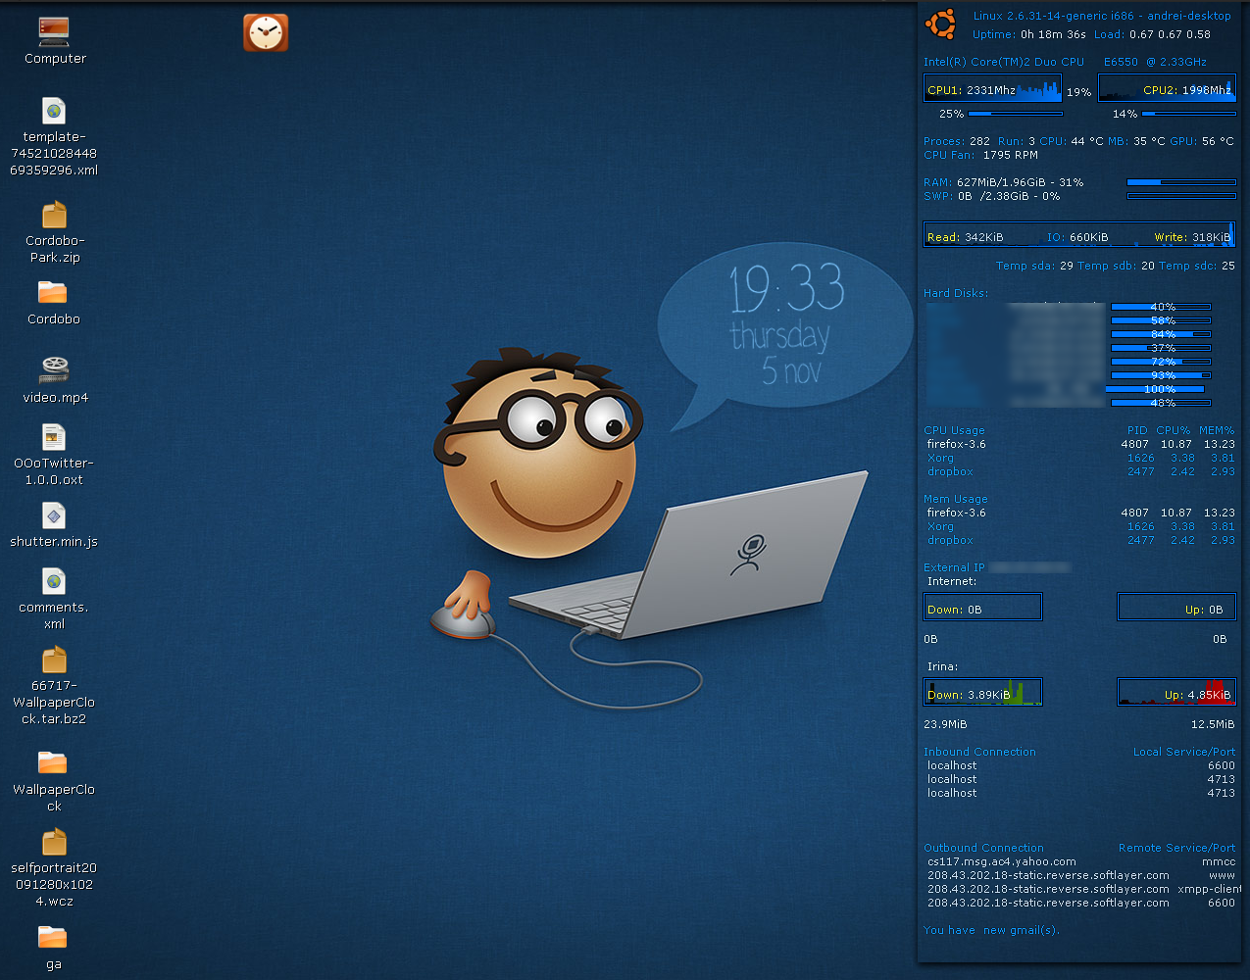Screen dimensions: 1250x980
Task: Select the comments.xml file icon
Action: (54, 581)
